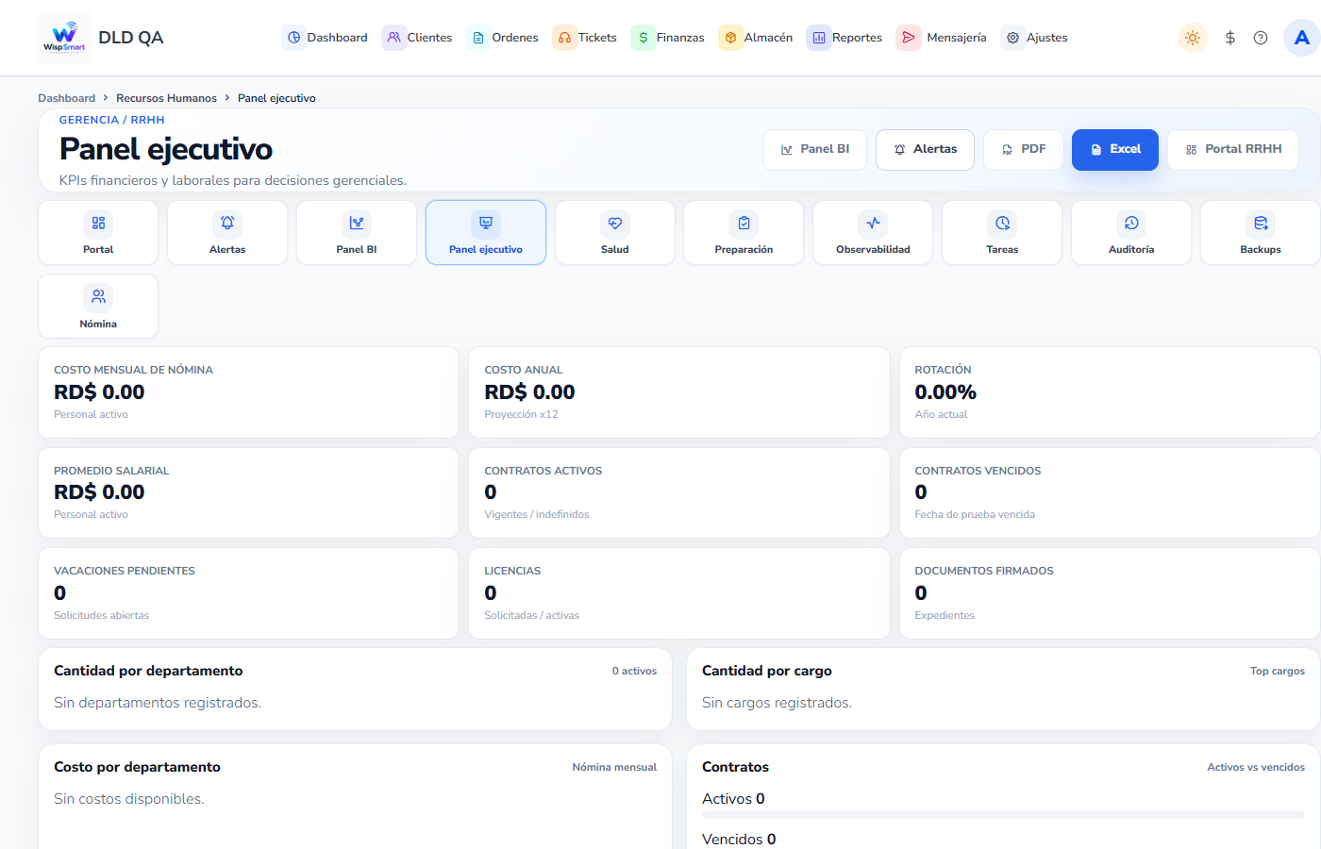Open Almacén in top navigation
This screenshot has width=1321, height=849.
[756, 38]
